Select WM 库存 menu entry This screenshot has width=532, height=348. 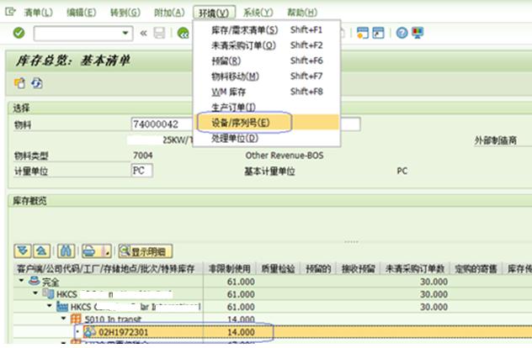click(266, 92)
